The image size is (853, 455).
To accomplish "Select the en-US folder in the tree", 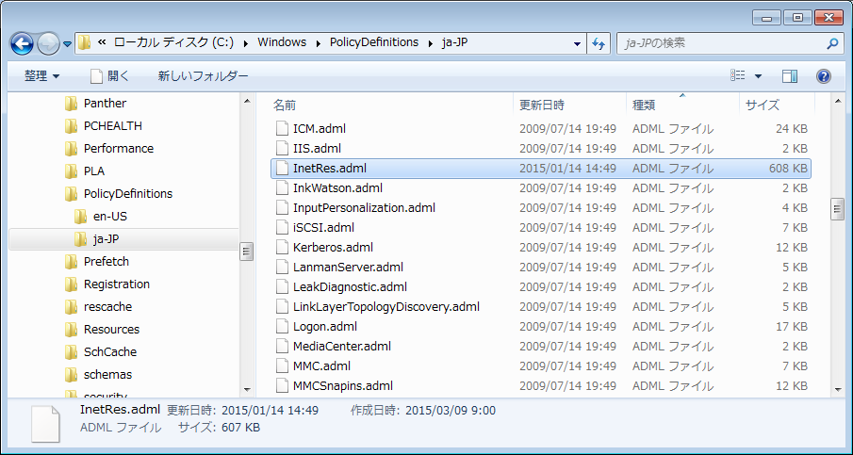I will (x=108, y=216).
